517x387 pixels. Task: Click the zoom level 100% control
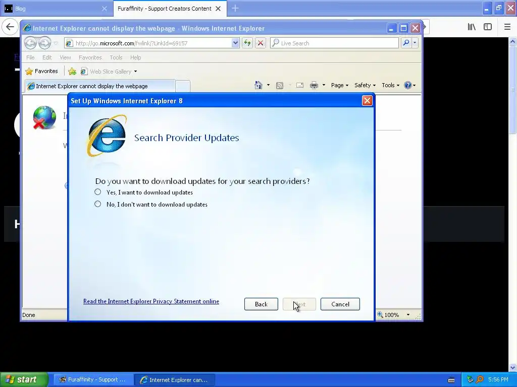pos(388,315)
